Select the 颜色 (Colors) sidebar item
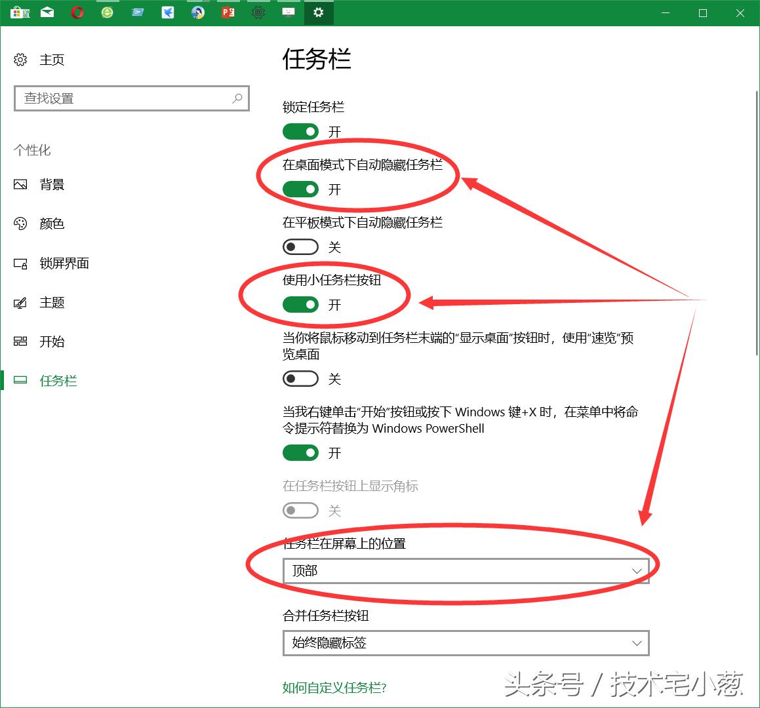The width and height of the screenshot is (760, 708). tap(51, 224)
